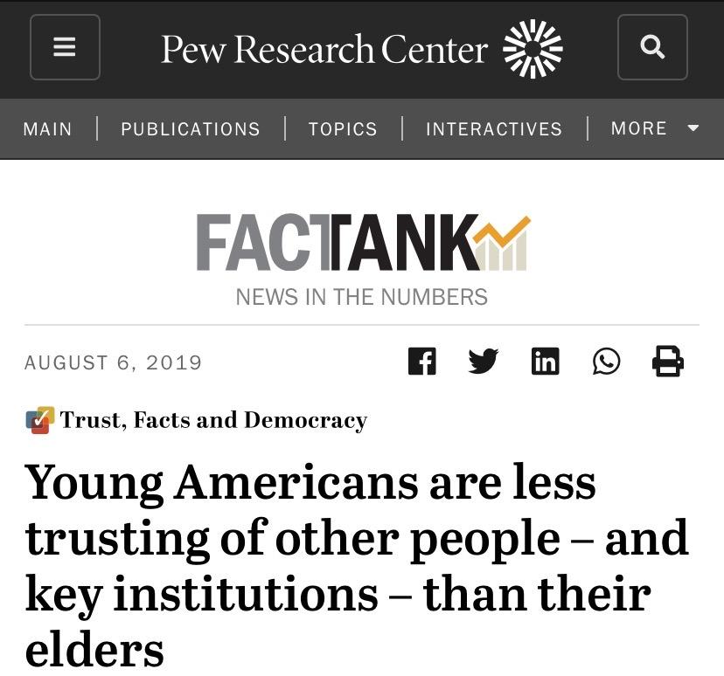724x676 pixels.
Task: Click Pew Research Center title text
Action: tap(324, 50)
